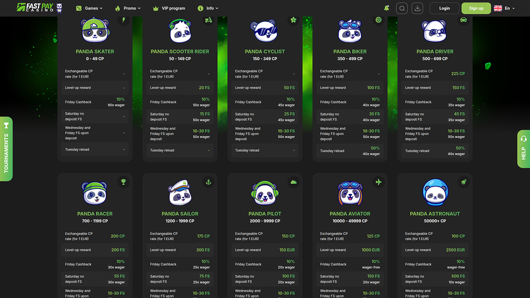Open the VIP program page
This screenshot has width=530, height=298.
point(168,8)
